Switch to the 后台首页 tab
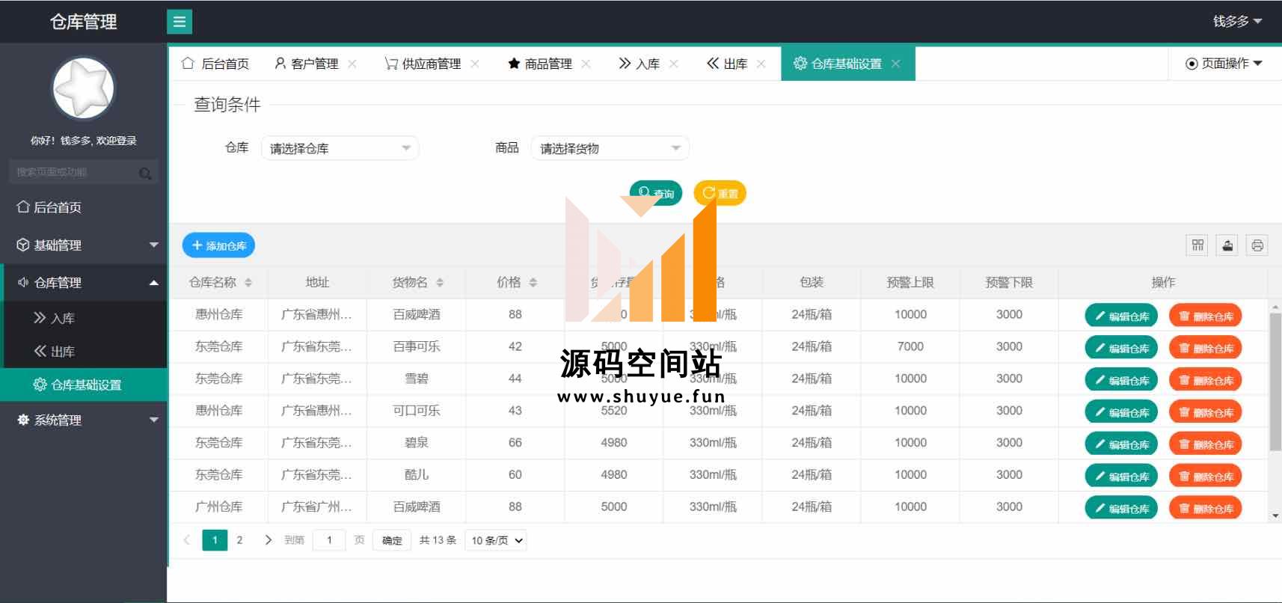The height and width of the screenshot is (603, 1282). (215, 64)
